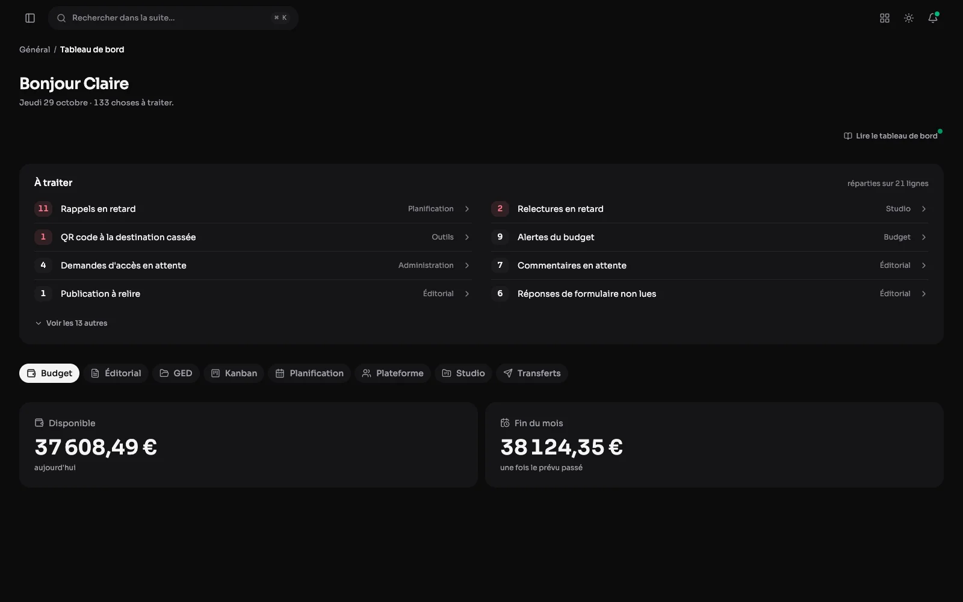
Task: Click the calendar-clock icon beside 'Fin du mois'
Action: 505,423
